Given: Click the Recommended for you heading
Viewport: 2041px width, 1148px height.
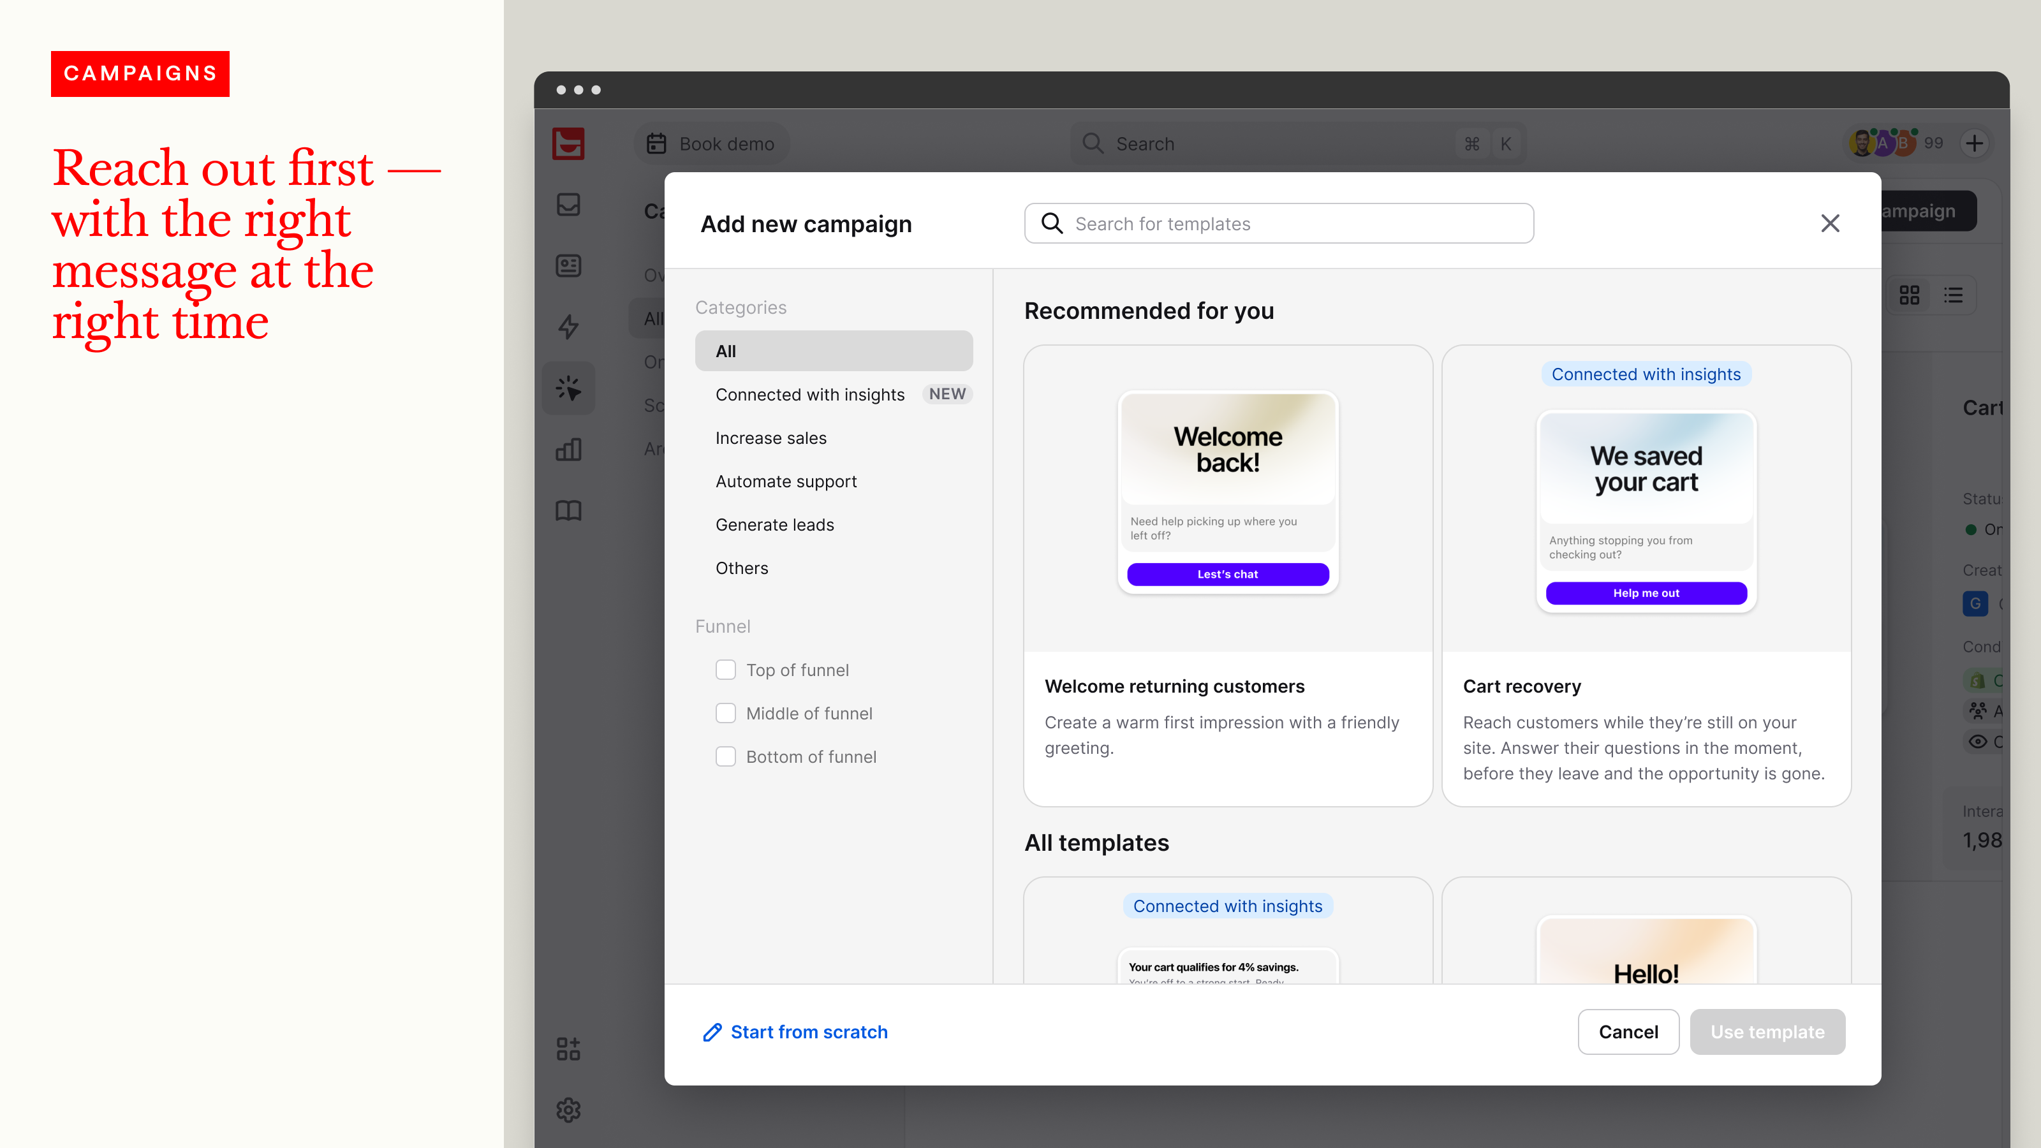Looking at the screenshot, I should coord(1149,311).
